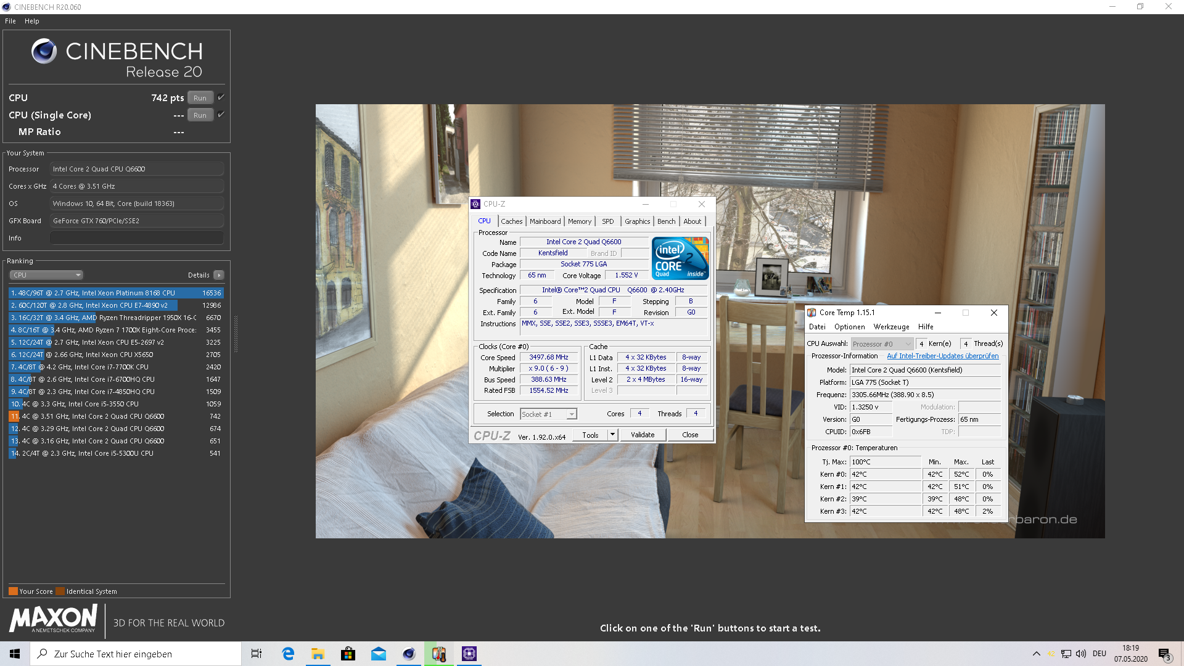Screen dimensions: 1184x666
Task: Show hidden system tray icons
Action: [1037, 654]
